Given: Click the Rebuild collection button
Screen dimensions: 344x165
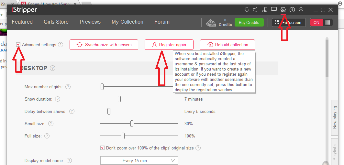Looking at the screenshot, I should click(227, 45).
